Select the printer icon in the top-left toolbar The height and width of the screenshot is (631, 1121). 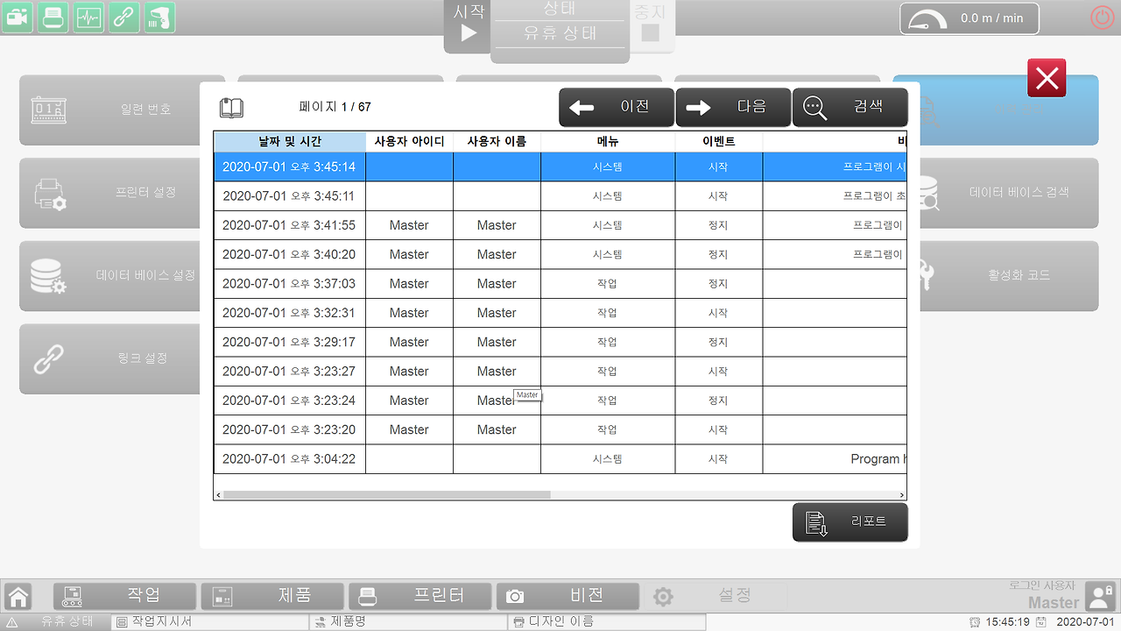coord(53,18)
